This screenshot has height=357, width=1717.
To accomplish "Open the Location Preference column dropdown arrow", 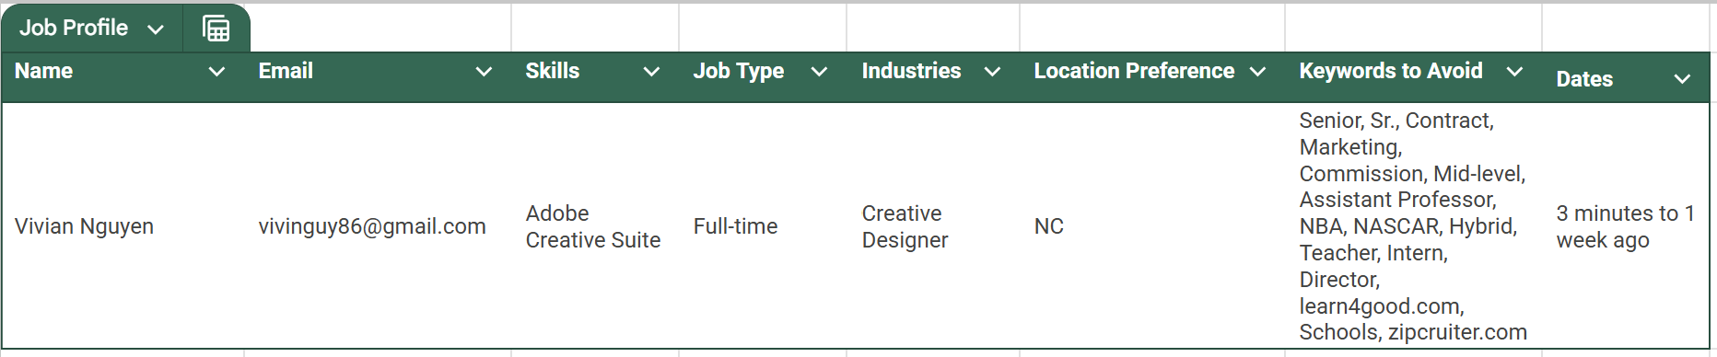I will [1257, 72].
